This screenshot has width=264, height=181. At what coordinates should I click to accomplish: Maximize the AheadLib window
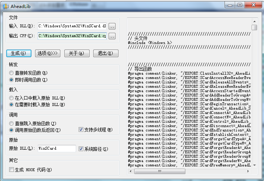(240, 5)
